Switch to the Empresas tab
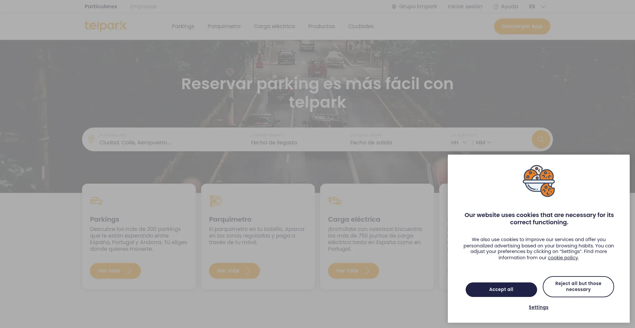 pos(143,7)
